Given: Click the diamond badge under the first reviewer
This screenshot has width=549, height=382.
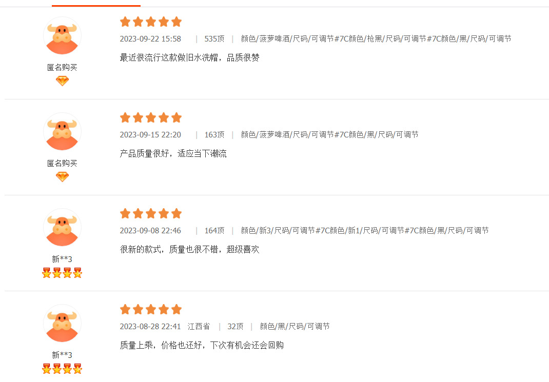Looking at the screenshot, I should click(x=62, y=81).
